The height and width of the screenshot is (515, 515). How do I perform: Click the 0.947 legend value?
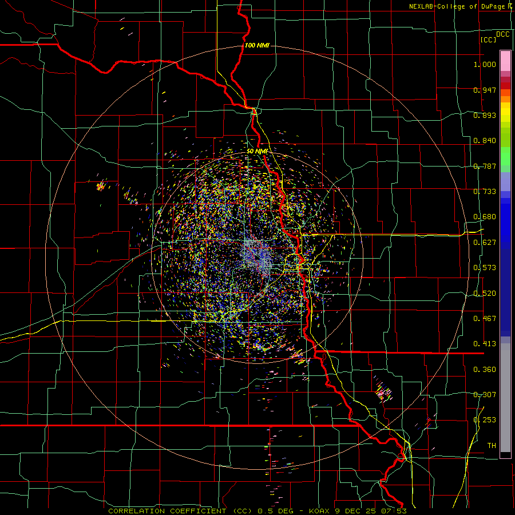click(485, 90)
